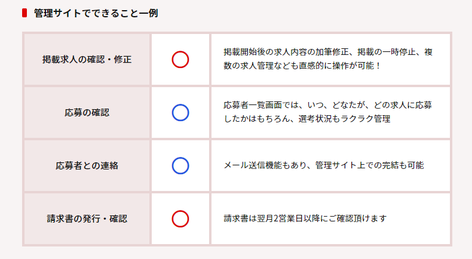Select the 請求書の発行・確認 label cell
This screenshot has width=472, height=259.
coord(87,218)
